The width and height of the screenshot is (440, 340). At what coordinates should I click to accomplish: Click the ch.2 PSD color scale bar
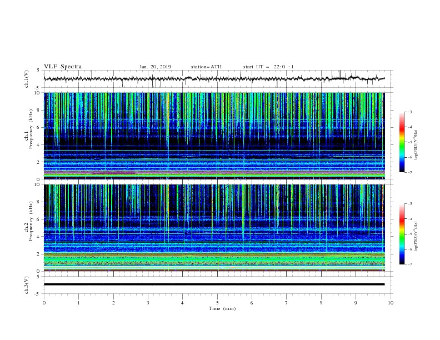402,234
